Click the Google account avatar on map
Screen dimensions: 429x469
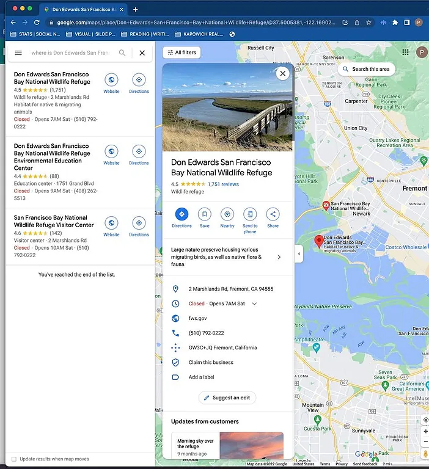[x=422, y=53]
